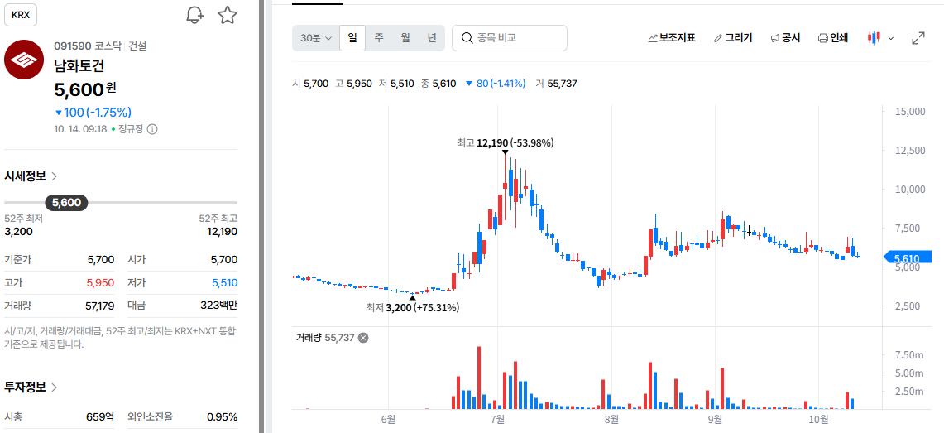Image resolution: width=944 pixels, height=433 pixels.
Task: Switch chart to 주 (weekly) tab
Action: [379, 38]
